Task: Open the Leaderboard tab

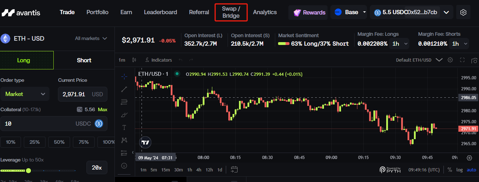Action: (160, 12)
